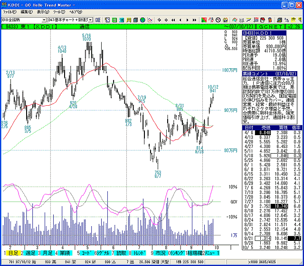
Task: Open the ヘルプ(H) menu
Action: (76, 12)
